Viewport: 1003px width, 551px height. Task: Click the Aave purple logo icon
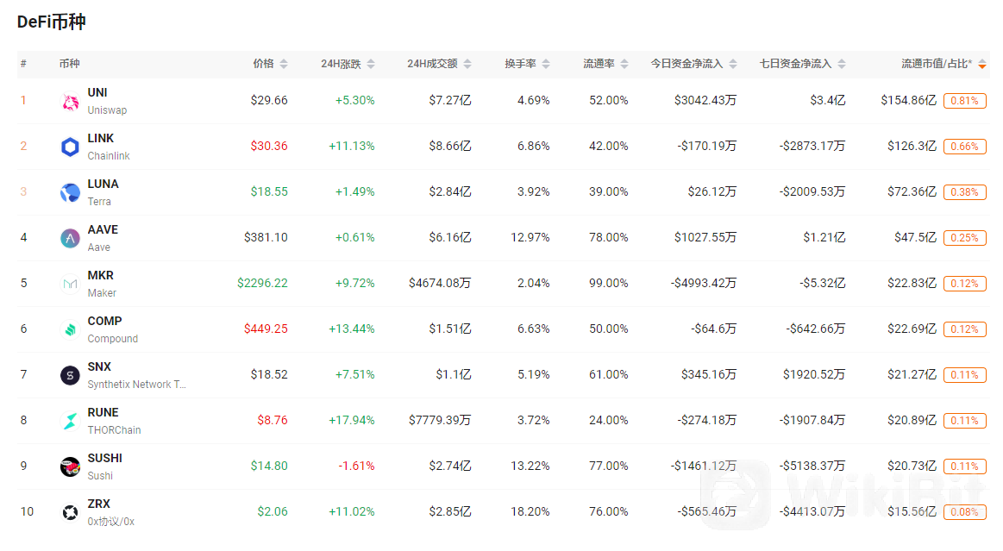tap(70, 239)
